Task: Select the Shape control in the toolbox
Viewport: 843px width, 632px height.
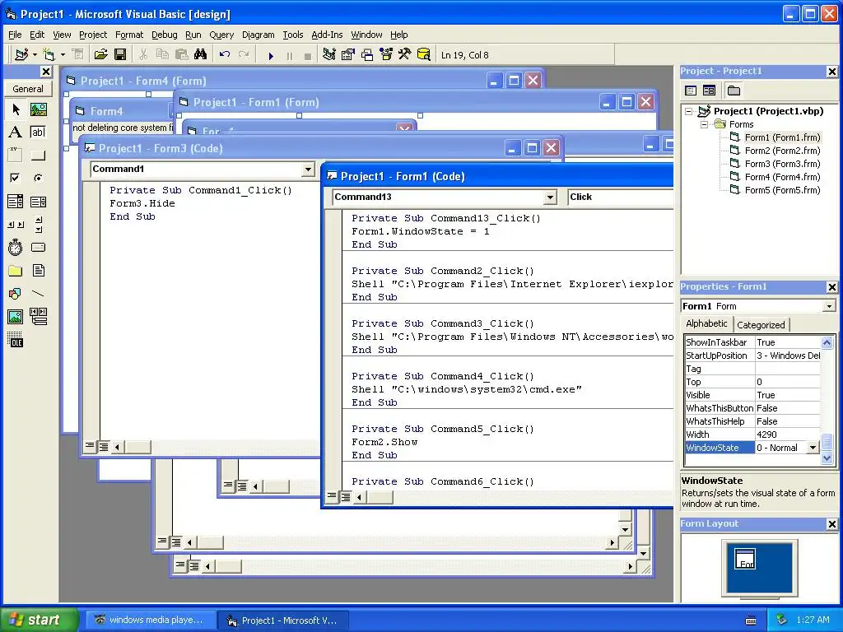Action: click(x=16, y=294)
